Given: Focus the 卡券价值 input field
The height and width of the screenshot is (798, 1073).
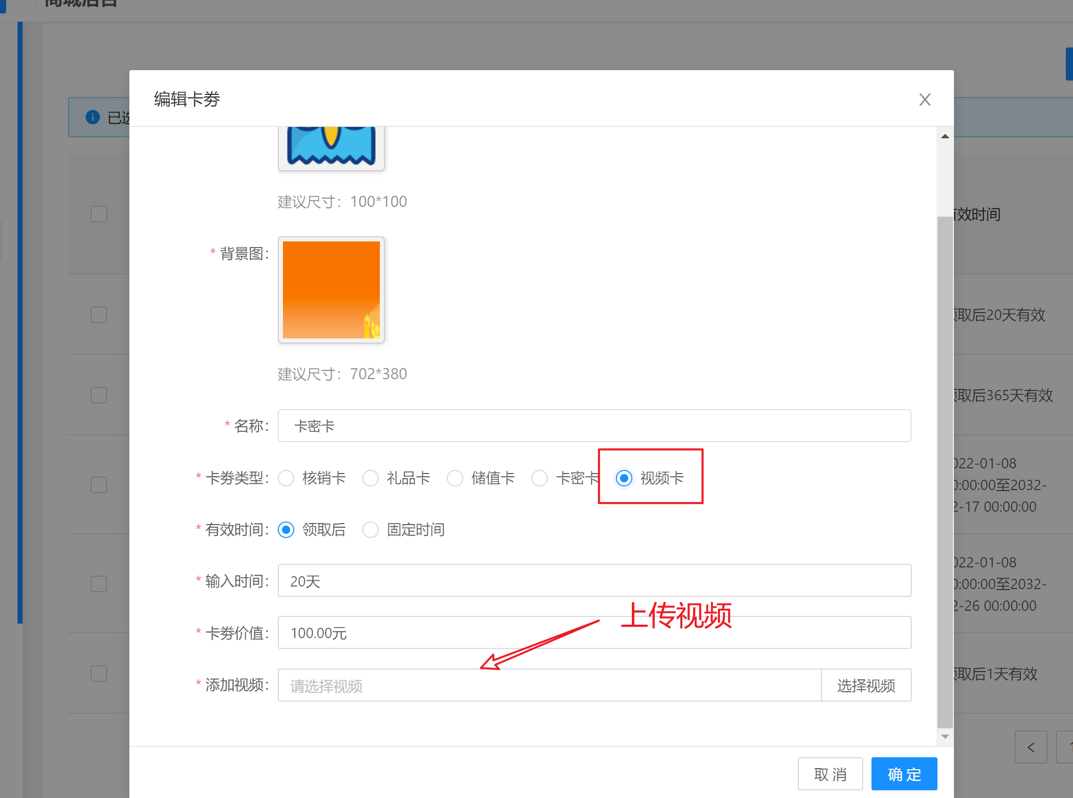Looking at the screenshot, I should [x=594, y=632].
